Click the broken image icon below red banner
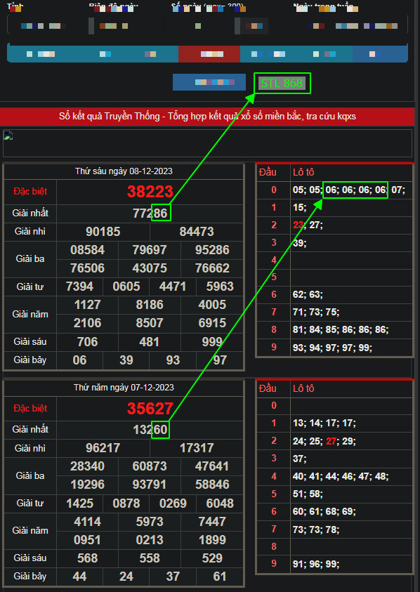Viewport: 420px width, 592px height. click(x=8, y=136)
